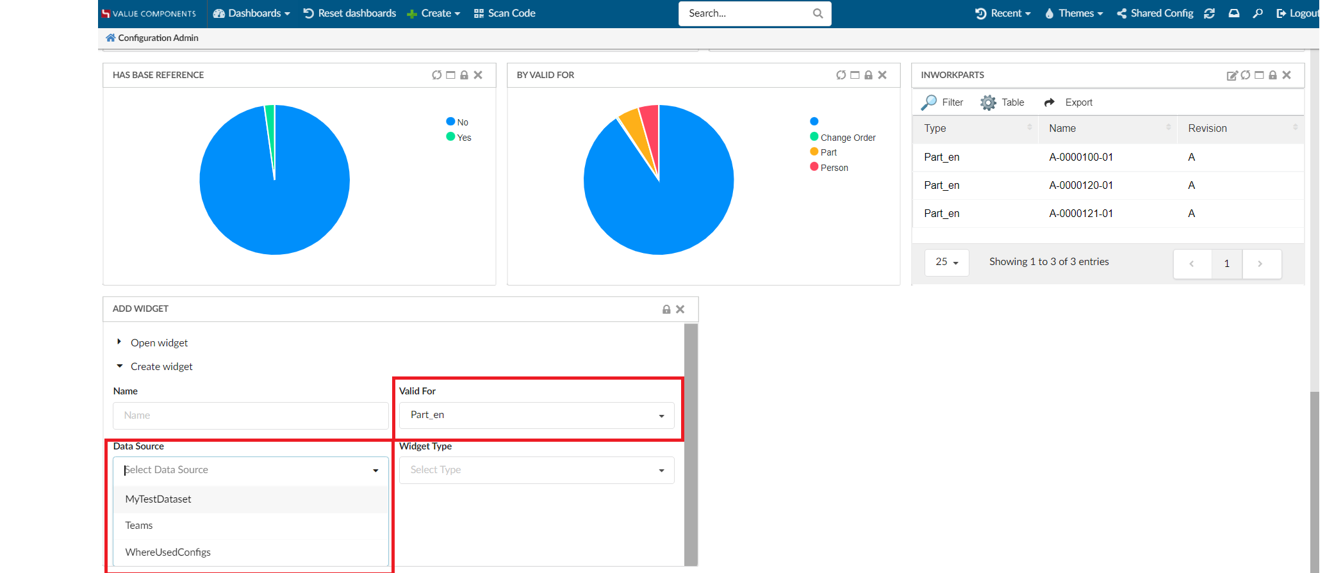Refresh the BY VALID FOR widget
Image resolution: width=1334 pixels, height=573 pixels.
pos(841,76)
